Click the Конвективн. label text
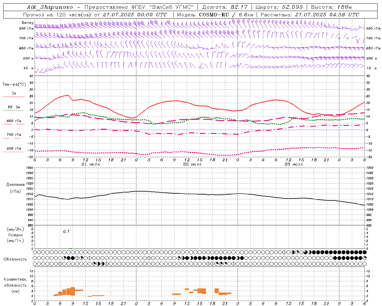382x306 pixels. (15, 279)
